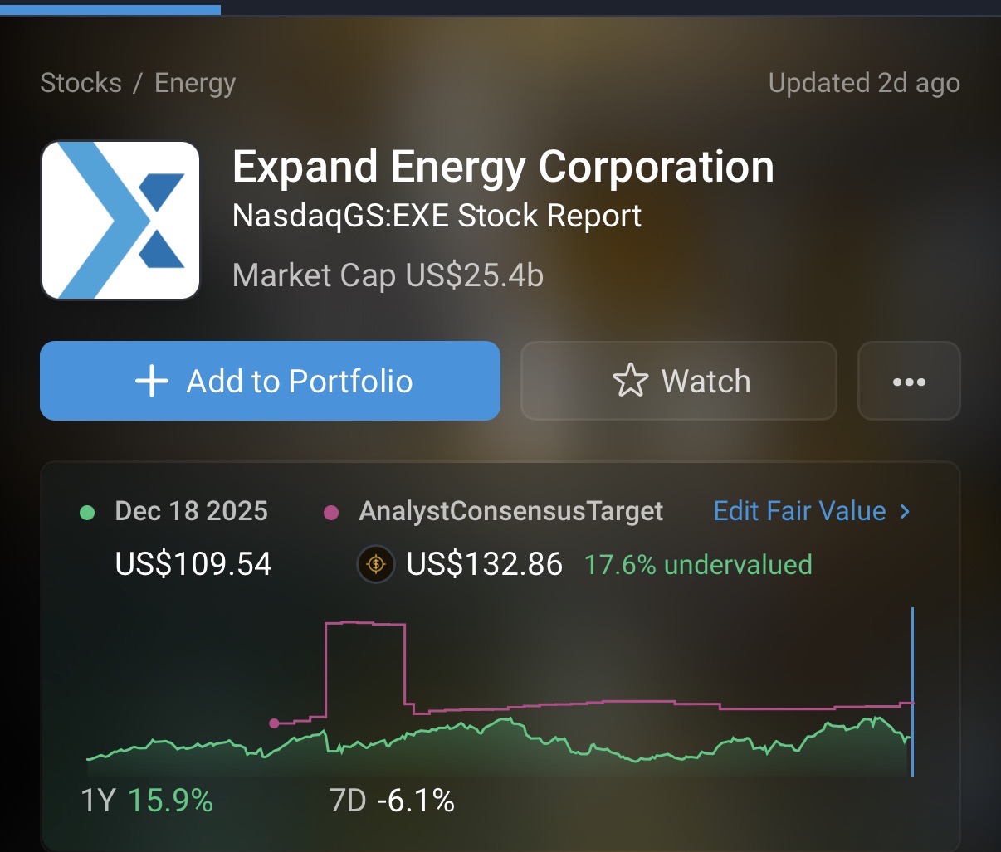The image size is (1001, 852).
Task: Open the Stocks breadcrumb link
Action: (81, 83)
